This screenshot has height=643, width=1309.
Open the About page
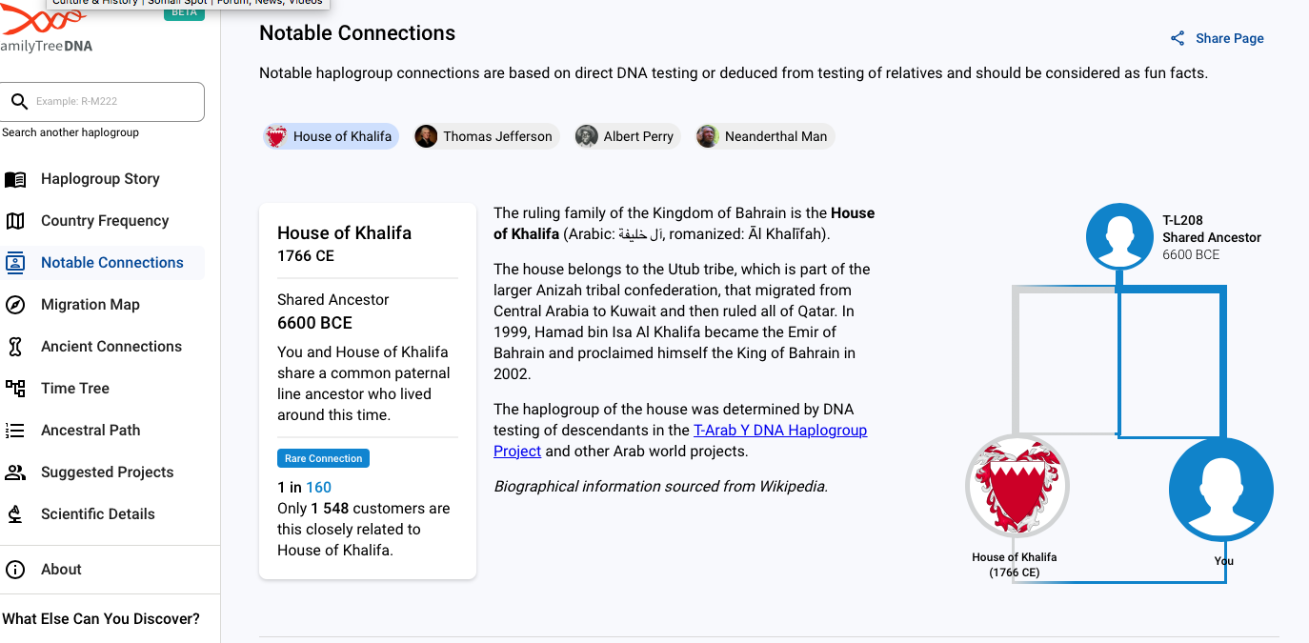tap(61, 570)
